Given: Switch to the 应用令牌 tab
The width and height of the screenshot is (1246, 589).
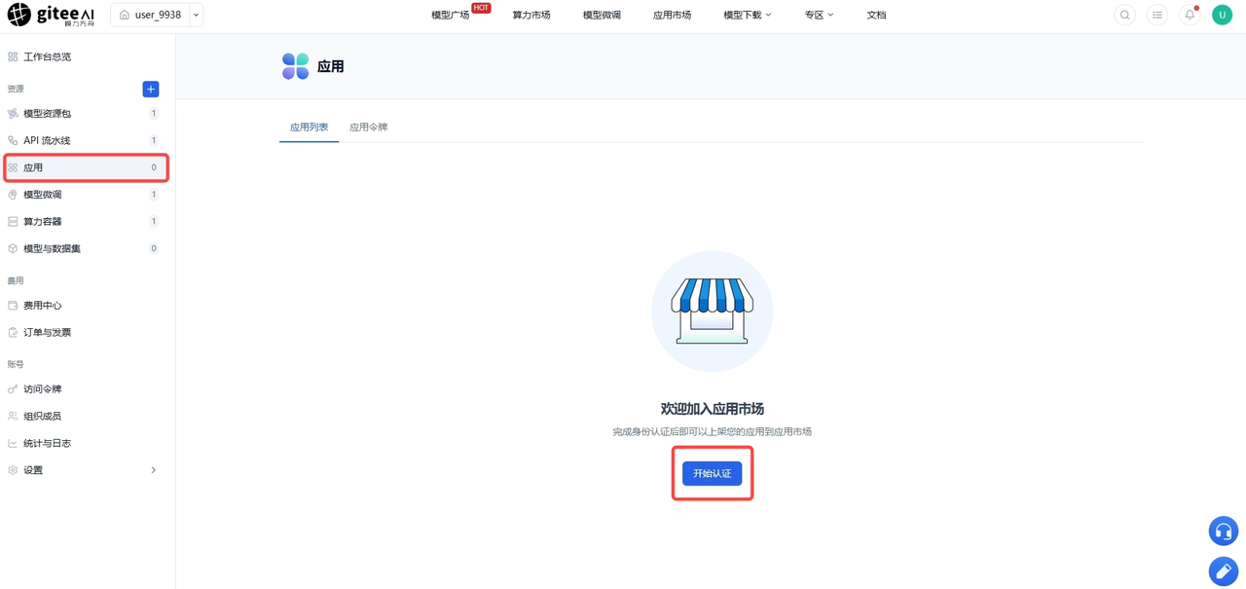Looking at the screenshot, I should point(369,127).
